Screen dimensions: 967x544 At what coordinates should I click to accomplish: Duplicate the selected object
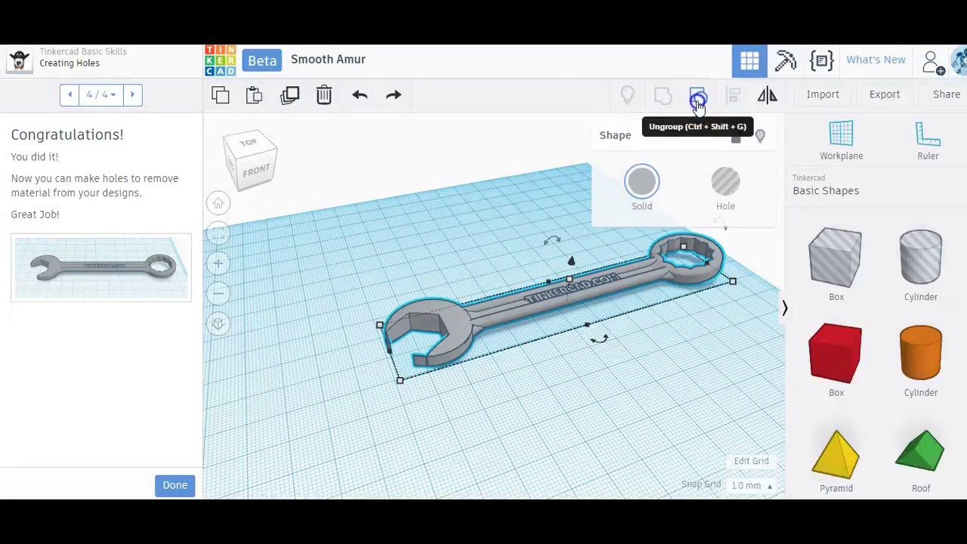(x=290, y=95)
